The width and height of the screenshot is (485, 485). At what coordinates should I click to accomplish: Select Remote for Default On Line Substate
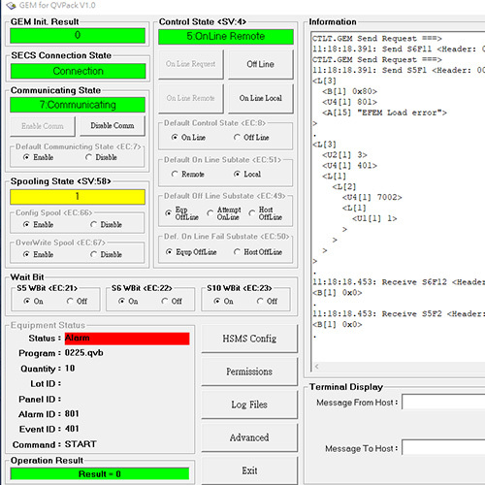188,175
